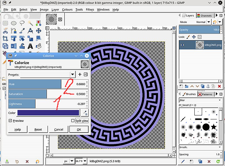Toggle quick mask at canvas corner

pyautogui.click(x=47, y=155)
